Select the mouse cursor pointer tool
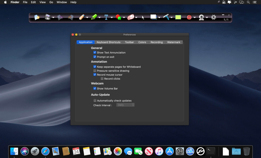This screenshot has width=261, height=158. [x=143, y=17]
